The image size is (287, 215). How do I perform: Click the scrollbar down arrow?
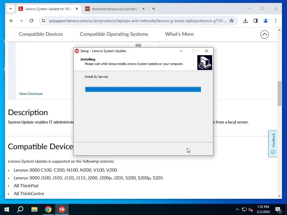(x=279, y=196)
